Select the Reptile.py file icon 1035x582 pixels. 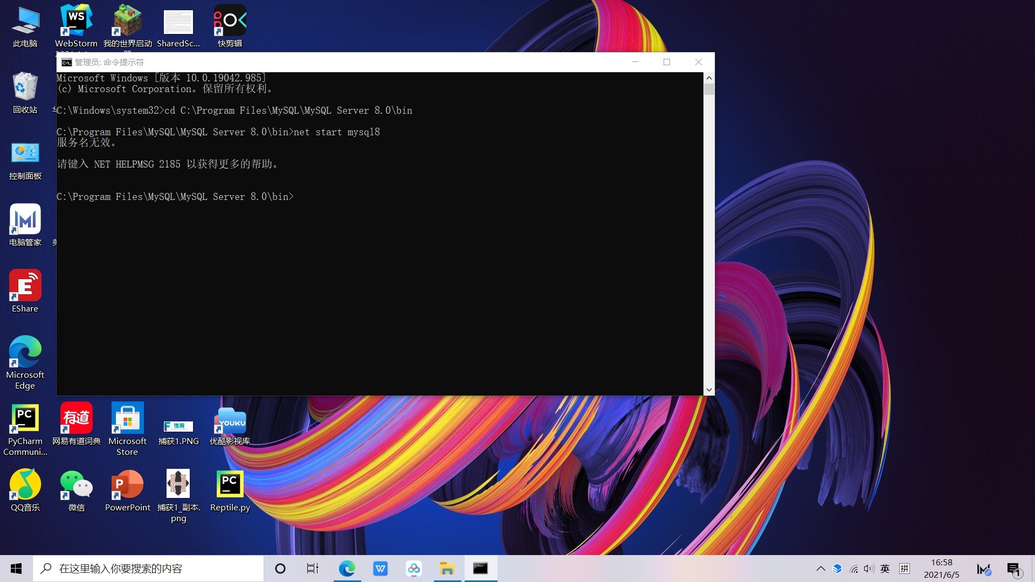click(x=230, y=490)
